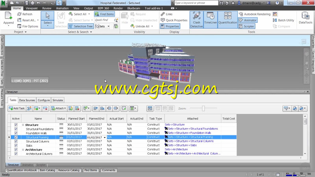Launch Autodesk Rendering panel

pyautogui.click(x=255, y=14)
